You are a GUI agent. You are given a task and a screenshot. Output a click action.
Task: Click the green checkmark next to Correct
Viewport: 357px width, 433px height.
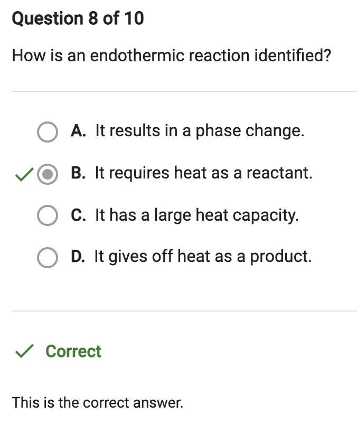[x=24, y=351]
